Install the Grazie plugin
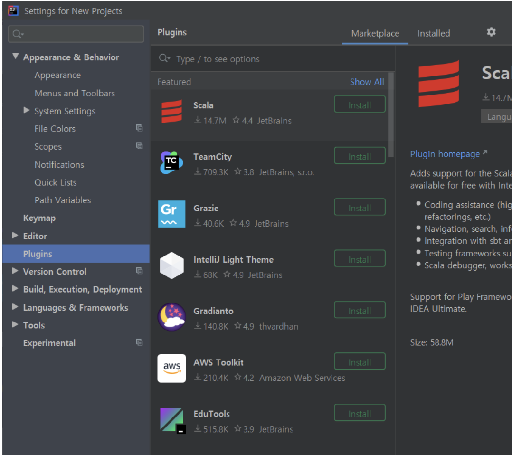 click(x=360, y=207)
